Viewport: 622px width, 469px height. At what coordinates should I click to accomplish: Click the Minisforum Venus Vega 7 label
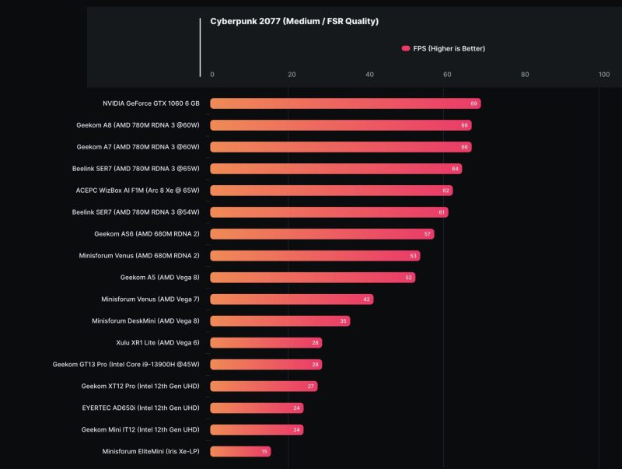point(150,299)
